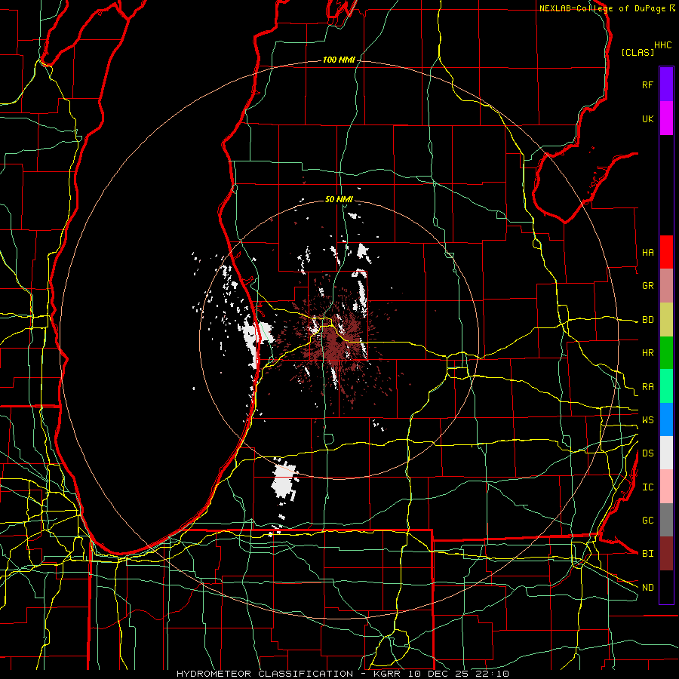Click the 10 DEC 25 date text

438,674
